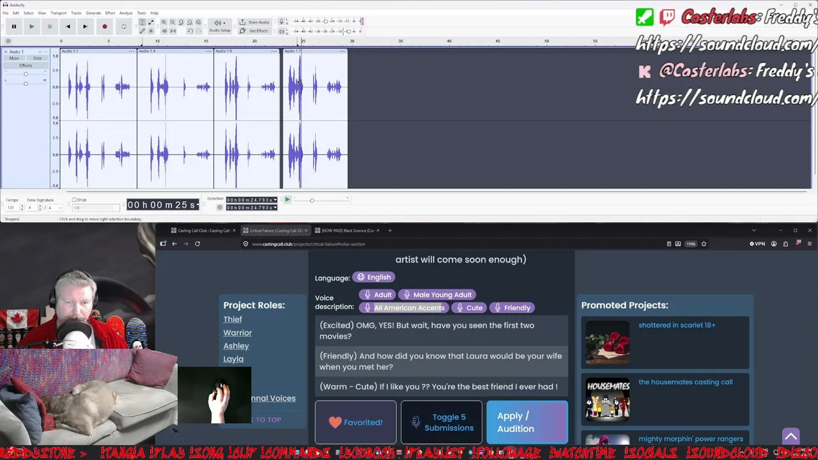818x460 pixels.
Task: Click the playback meter speaker icon
Action: pos(281,31)
